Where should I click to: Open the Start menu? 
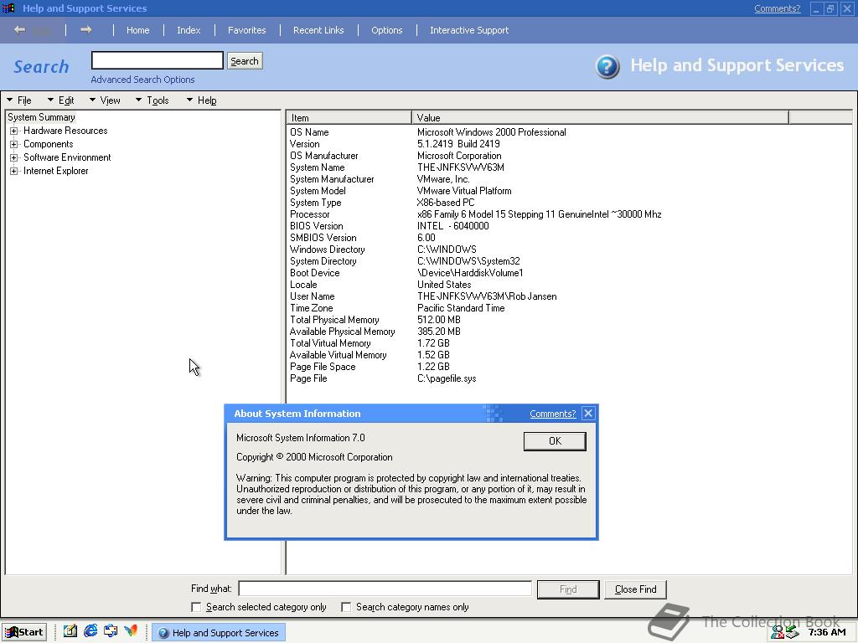point(24,632)
